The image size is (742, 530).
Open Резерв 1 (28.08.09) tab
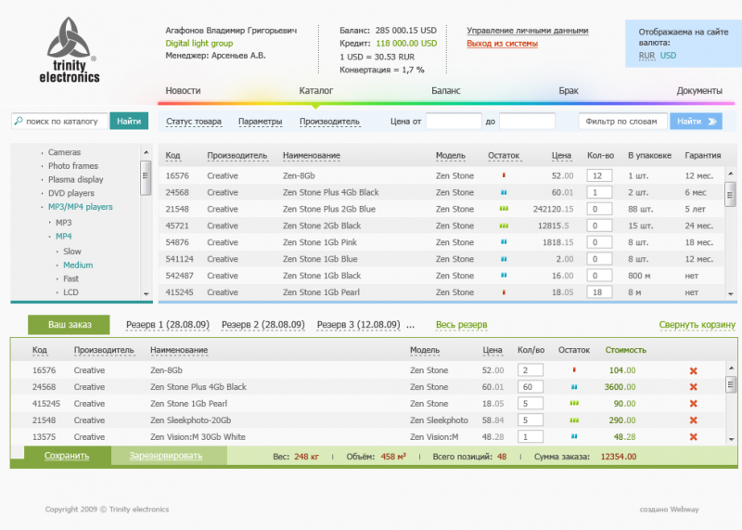tap(168, 325)
